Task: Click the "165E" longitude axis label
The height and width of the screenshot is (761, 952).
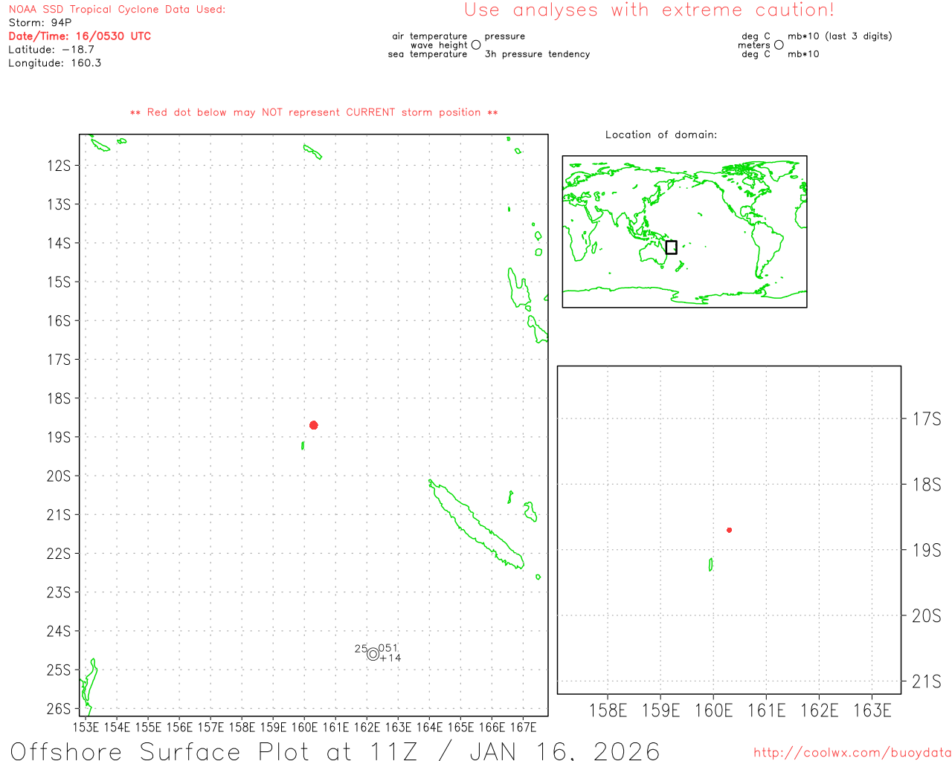Action: click(x=461, y=727)
